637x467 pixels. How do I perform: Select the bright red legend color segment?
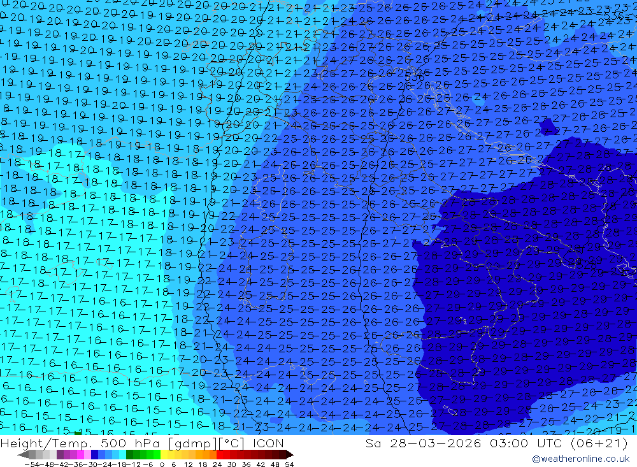pos(220,454)
